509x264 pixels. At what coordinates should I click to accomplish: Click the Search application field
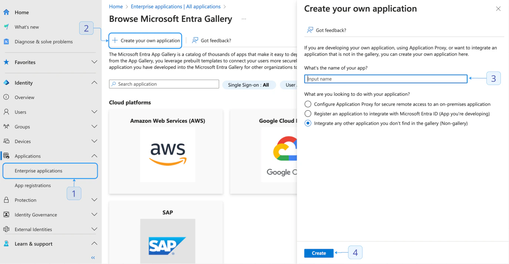pyautogui.click(x=164, y=84)
